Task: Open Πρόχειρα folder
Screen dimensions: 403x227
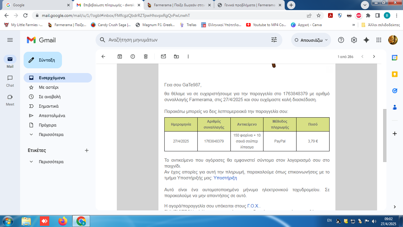Action: pos(58,125)
